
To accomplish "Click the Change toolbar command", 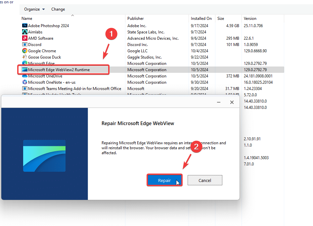I will tap(58, 9).
